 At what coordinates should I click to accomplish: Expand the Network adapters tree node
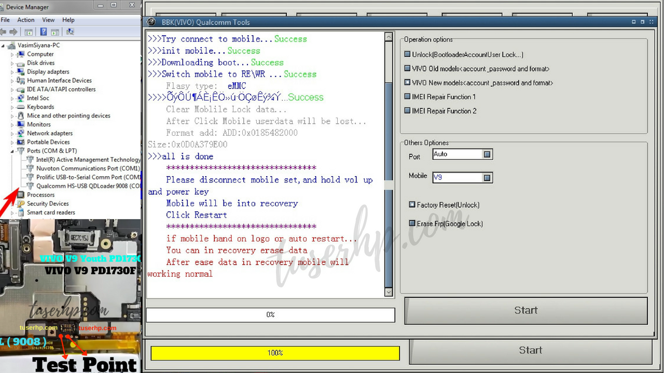pyautogui.click(x=12, y=134)
